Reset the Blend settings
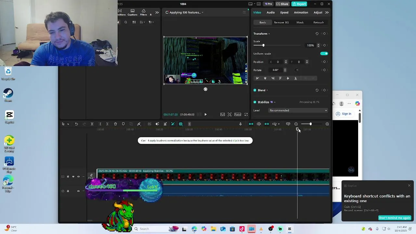Screen dimensions: 416x234 [317, 90]
